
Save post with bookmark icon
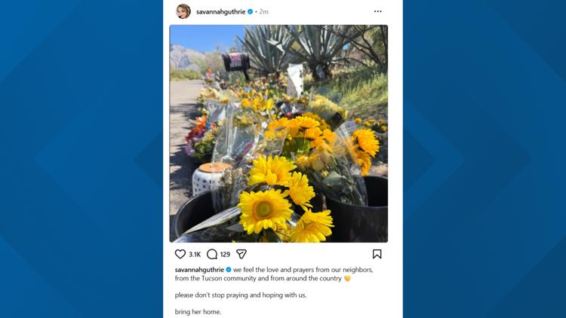[377, 254]
